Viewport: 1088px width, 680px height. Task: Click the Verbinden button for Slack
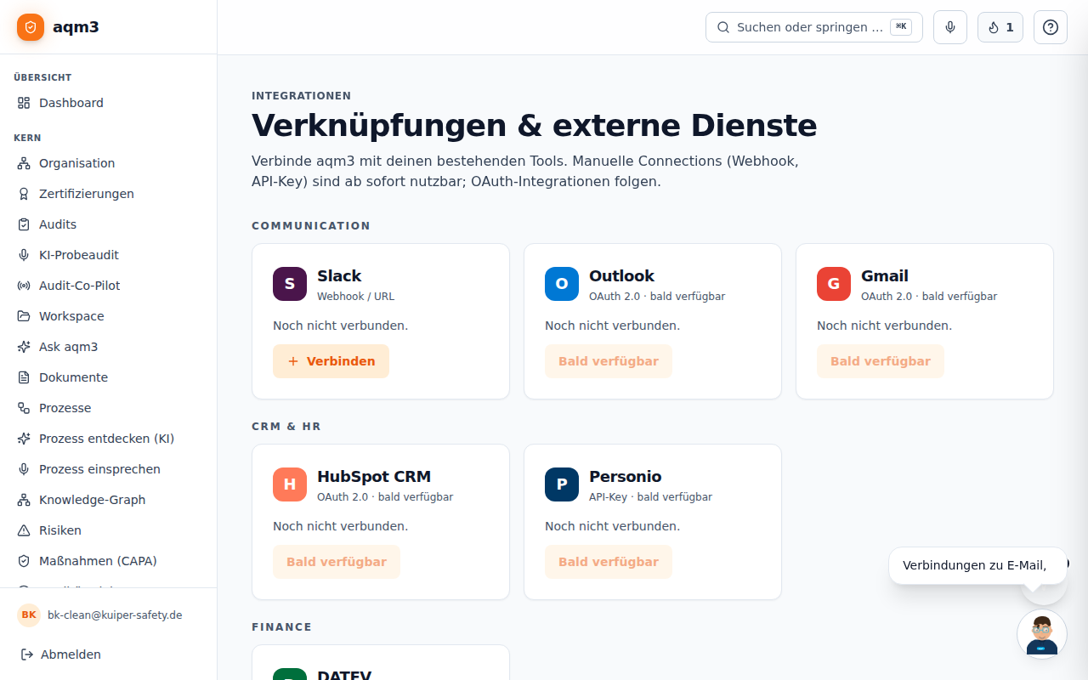tap(331, 361)
